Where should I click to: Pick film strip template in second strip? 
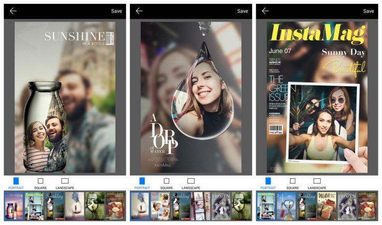pos(200,206)
